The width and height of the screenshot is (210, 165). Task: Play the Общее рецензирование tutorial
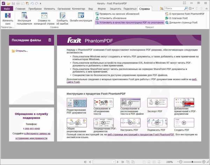[x=77, y=123]
